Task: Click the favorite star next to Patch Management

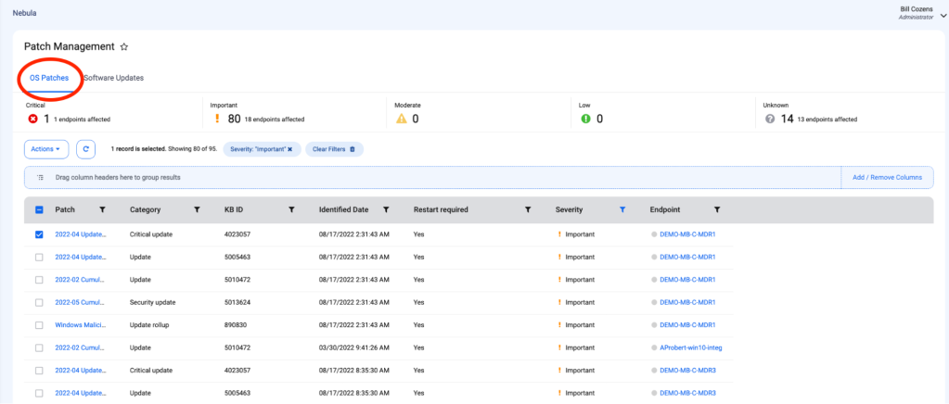Action: pos(124,46)
